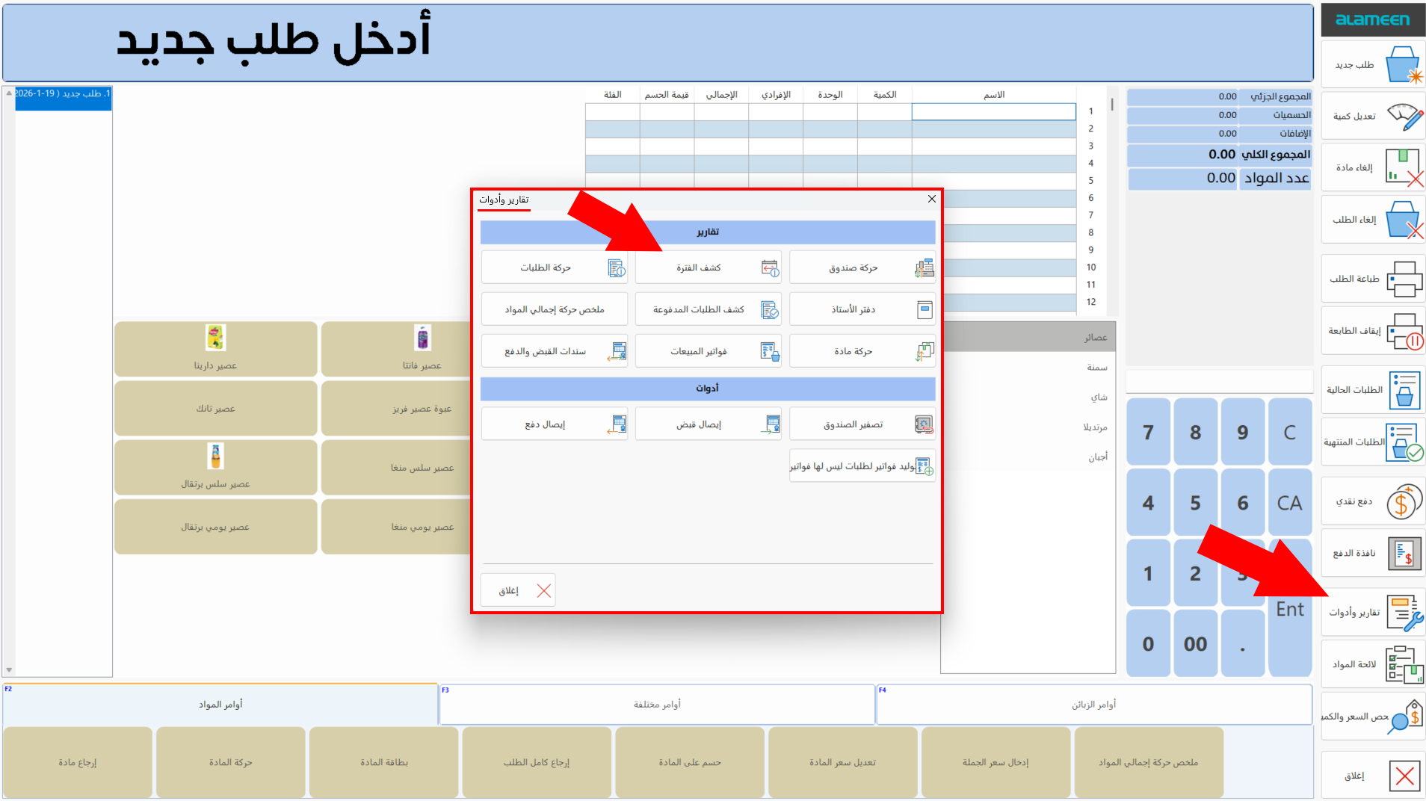
Task: Open total items movement summary in dialog
Action: (554, 309)
